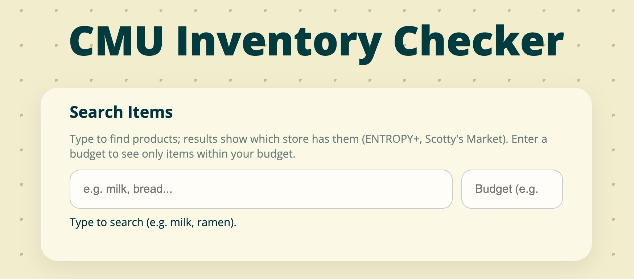The height and width of the screenshot is (279, 634).
Task: Focus the Budget input box
Action: pyautogui.click(x=511, y=189)
